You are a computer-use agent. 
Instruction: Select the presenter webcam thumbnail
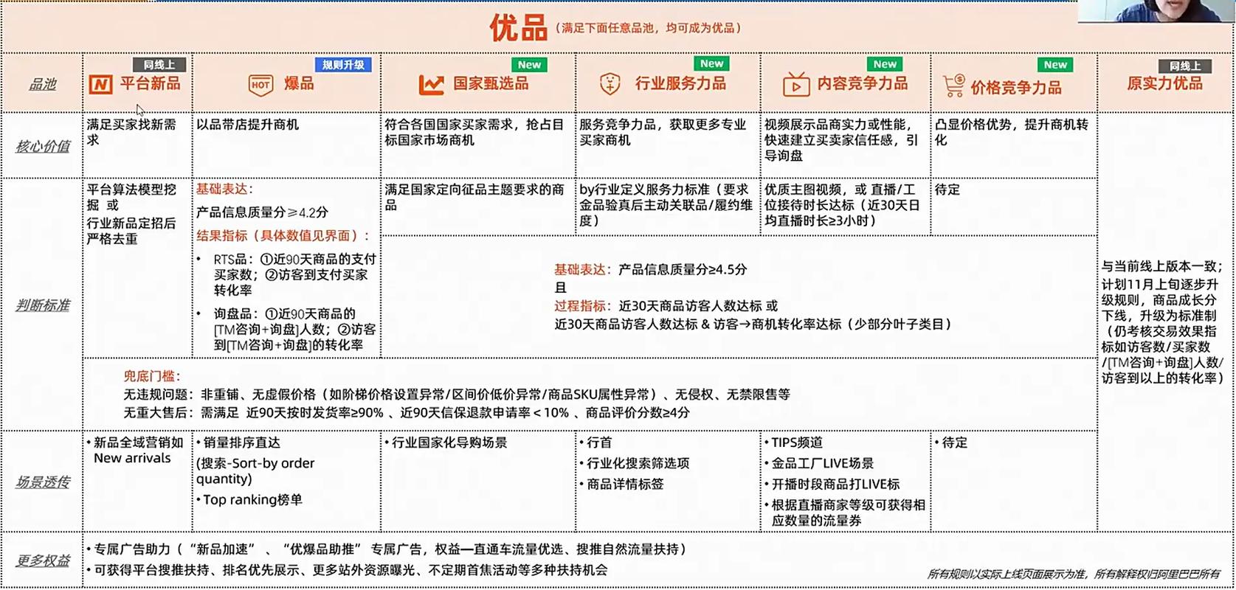click(x=1156, y=11)
